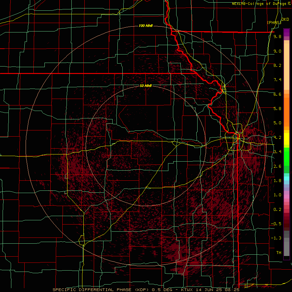This screenshot has height=292, width=292.
Task: Pick the cyan segment of the color scale
Action: pyautogui.click(x=286, y=178)
